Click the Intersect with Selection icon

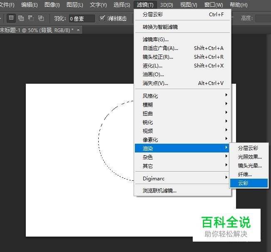click(x=41, y=18)
